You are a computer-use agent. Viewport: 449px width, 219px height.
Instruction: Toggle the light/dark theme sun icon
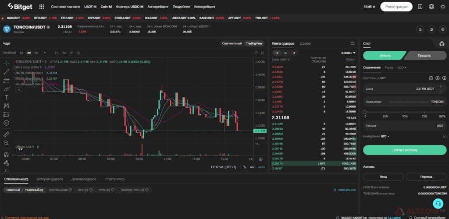pos(443,7)
